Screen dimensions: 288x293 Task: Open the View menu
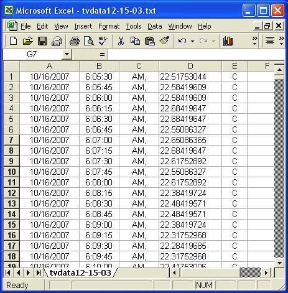tap(61, 26)
